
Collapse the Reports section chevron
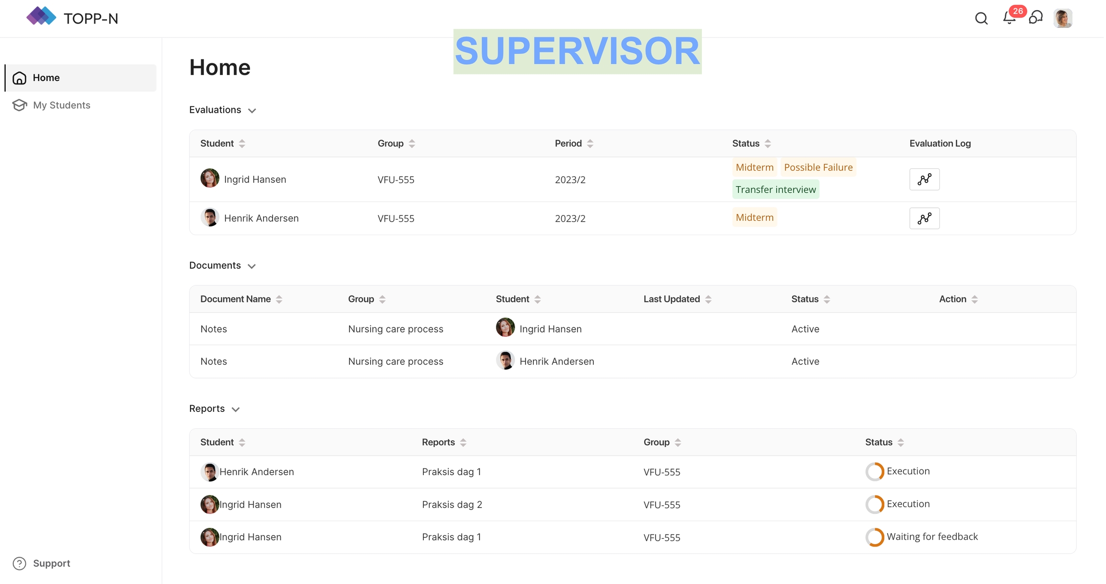235,409
